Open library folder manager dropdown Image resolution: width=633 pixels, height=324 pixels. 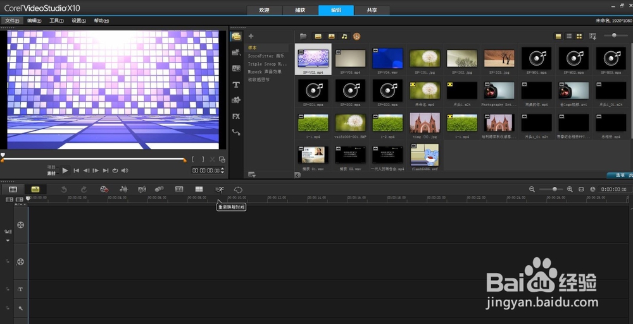252,174
